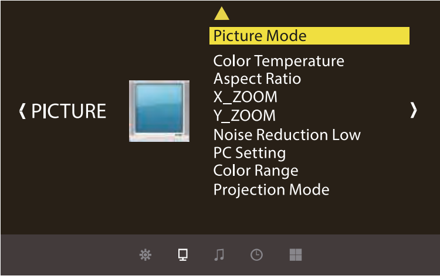Open the Time clock icon
440x279 pixels.
(x=256, y=255)
